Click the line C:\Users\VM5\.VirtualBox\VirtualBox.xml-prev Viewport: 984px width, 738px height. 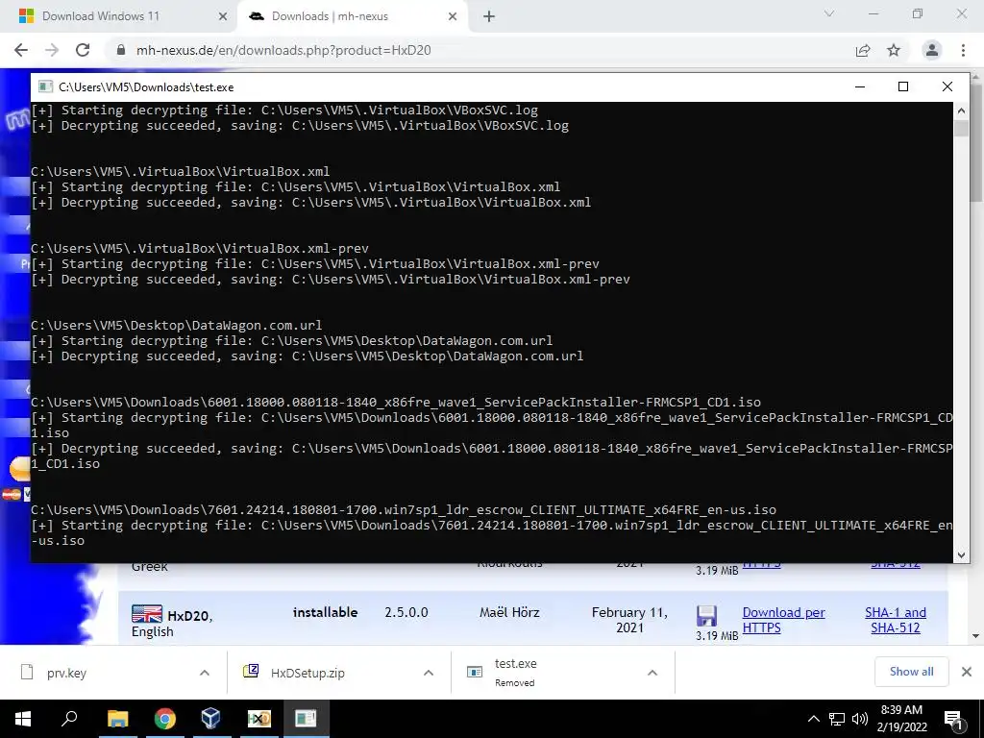[200, 248]
